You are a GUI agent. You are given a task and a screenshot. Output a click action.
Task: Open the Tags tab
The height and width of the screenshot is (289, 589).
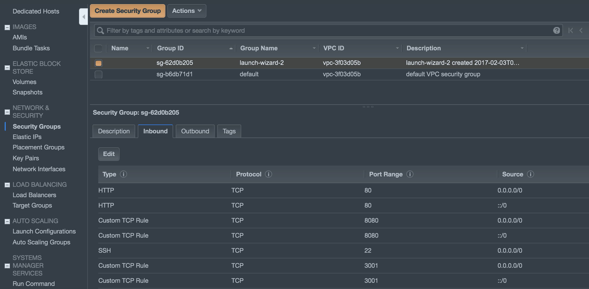pyautogui.click(x=229, y=131)
